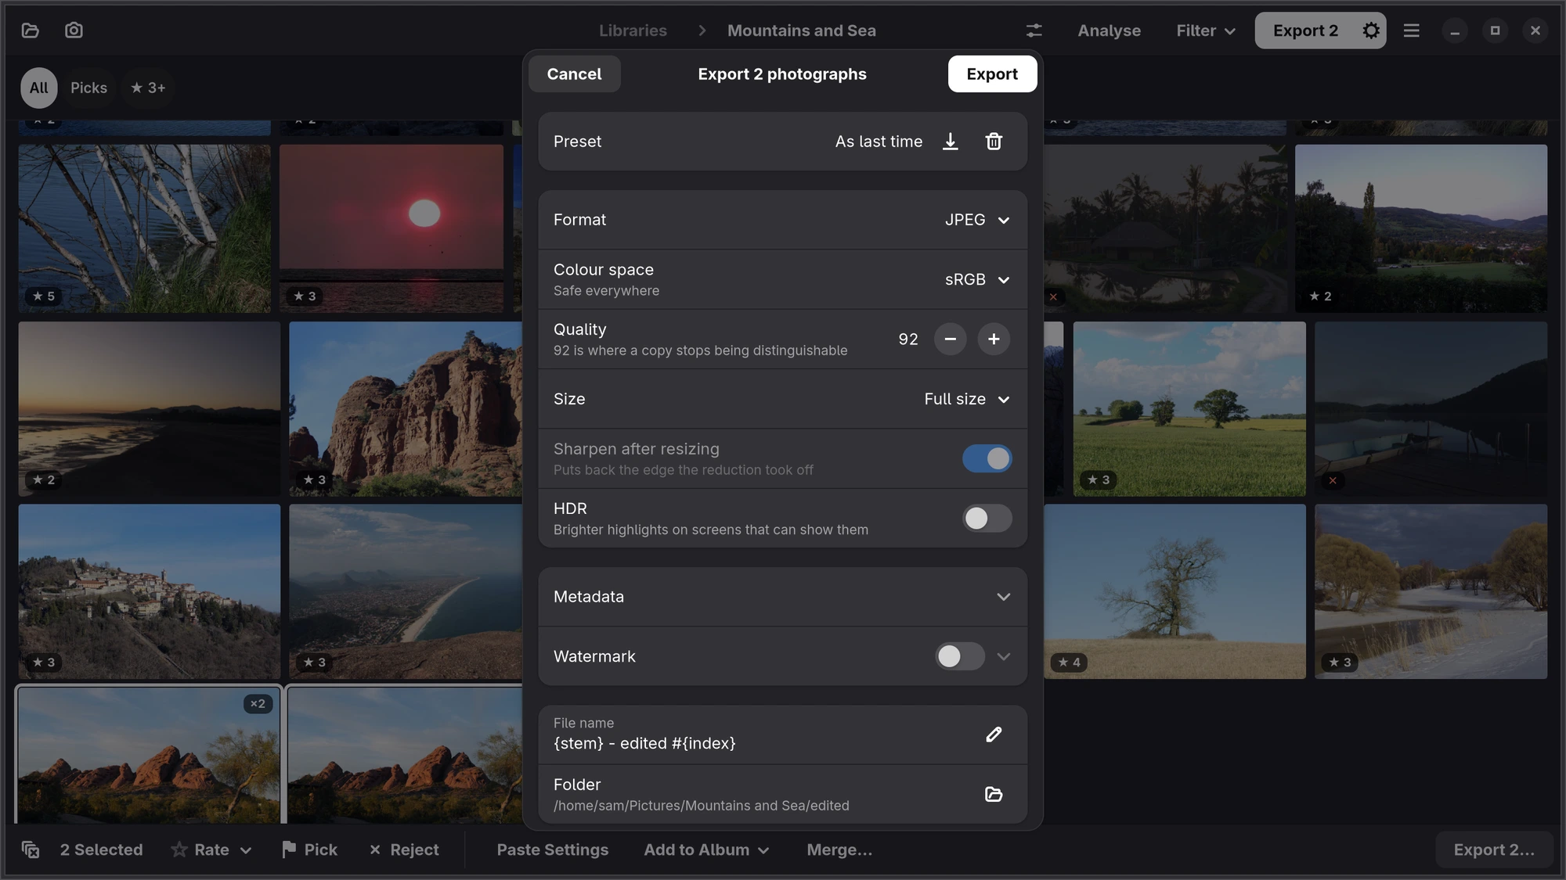Open the adjustment sliders icon in header
Screen dimensions: 1566x880
tap(1034, 31)
